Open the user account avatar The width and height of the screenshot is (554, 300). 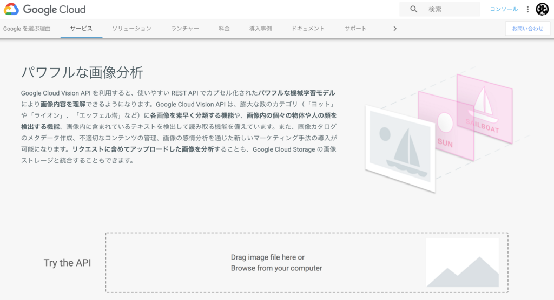542,9
